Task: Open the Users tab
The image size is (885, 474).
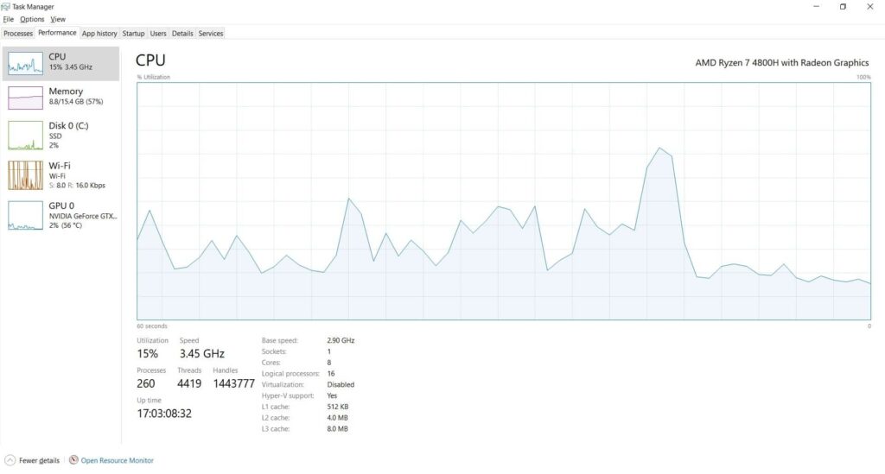Action: pos(158,34)
